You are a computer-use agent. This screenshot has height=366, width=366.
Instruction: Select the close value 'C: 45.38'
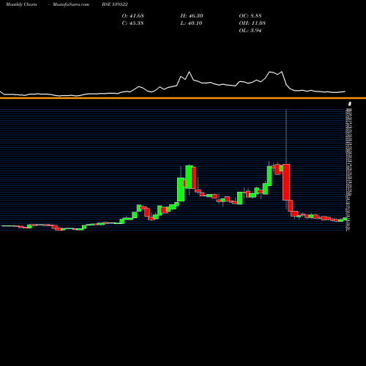tap(132, 23)
